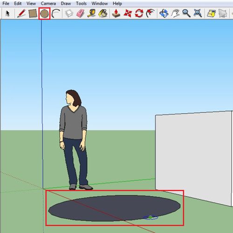This screenshot has height=233, width=233.
Task: Click the Make Component icon
Action: tap(69, 14)
